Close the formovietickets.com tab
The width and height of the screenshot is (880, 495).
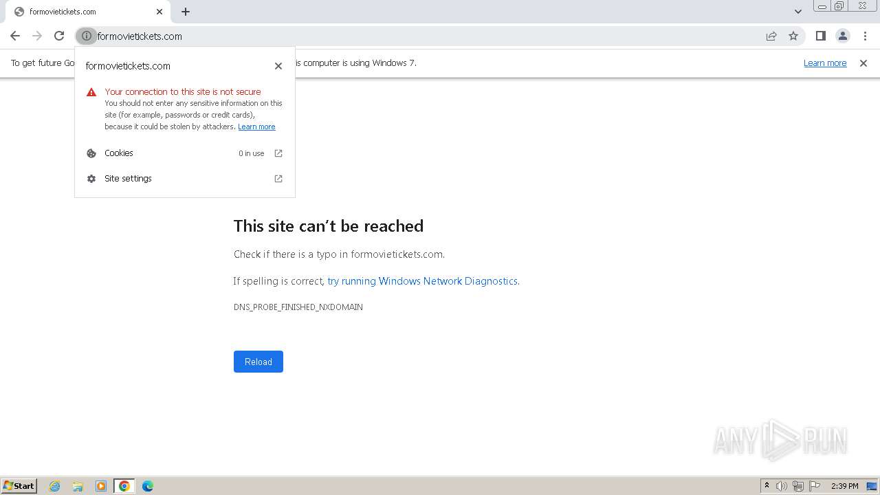(159, 12)
